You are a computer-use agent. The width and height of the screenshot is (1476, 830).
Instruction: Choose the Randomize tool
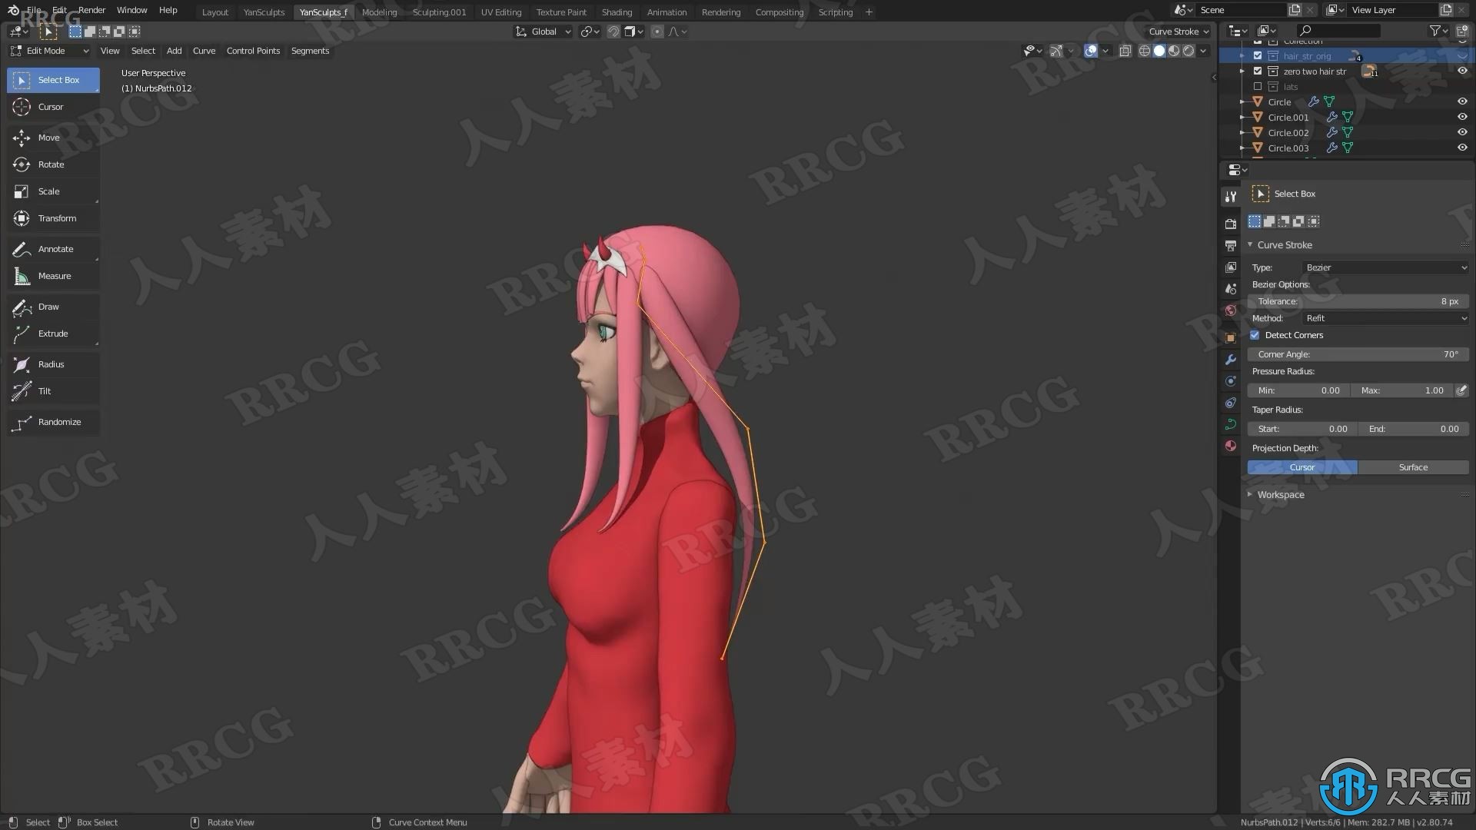point(53,422)
